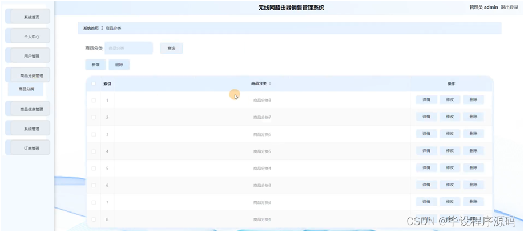Click 退出登录 to log out
Viewport: 524px width, 232px height.
(509, 7)
